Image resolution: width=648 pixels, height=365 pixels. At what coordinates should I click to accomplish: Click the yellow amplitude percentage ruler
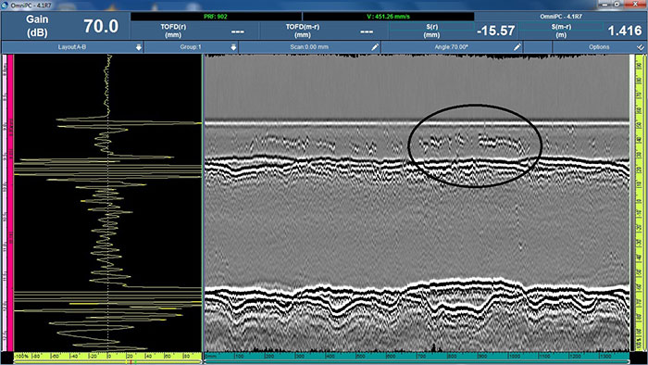(x=107, y=356)
